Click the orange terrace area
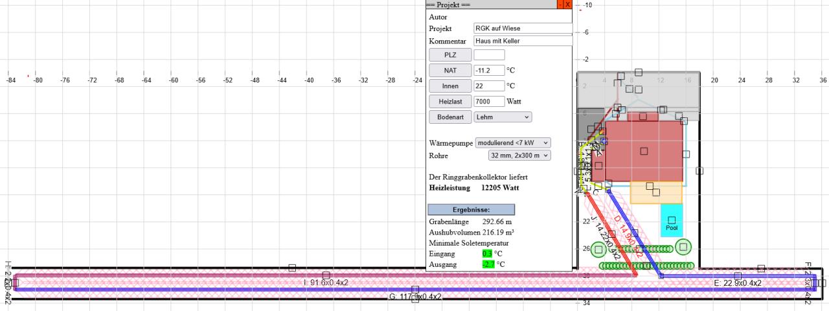 click(667, 193)
